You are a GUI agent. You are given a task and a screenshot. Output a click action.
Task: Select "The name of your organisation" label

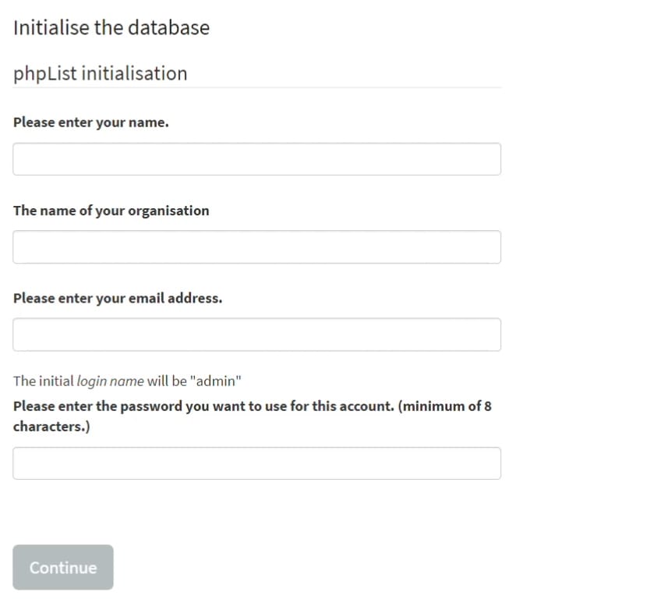click(111, 211)
